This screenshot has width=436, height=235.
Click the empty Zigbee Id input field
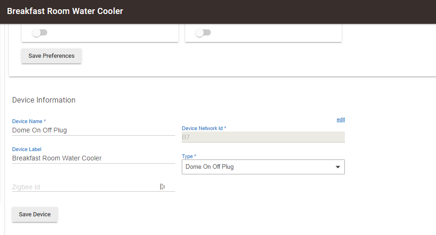(84, 187)
